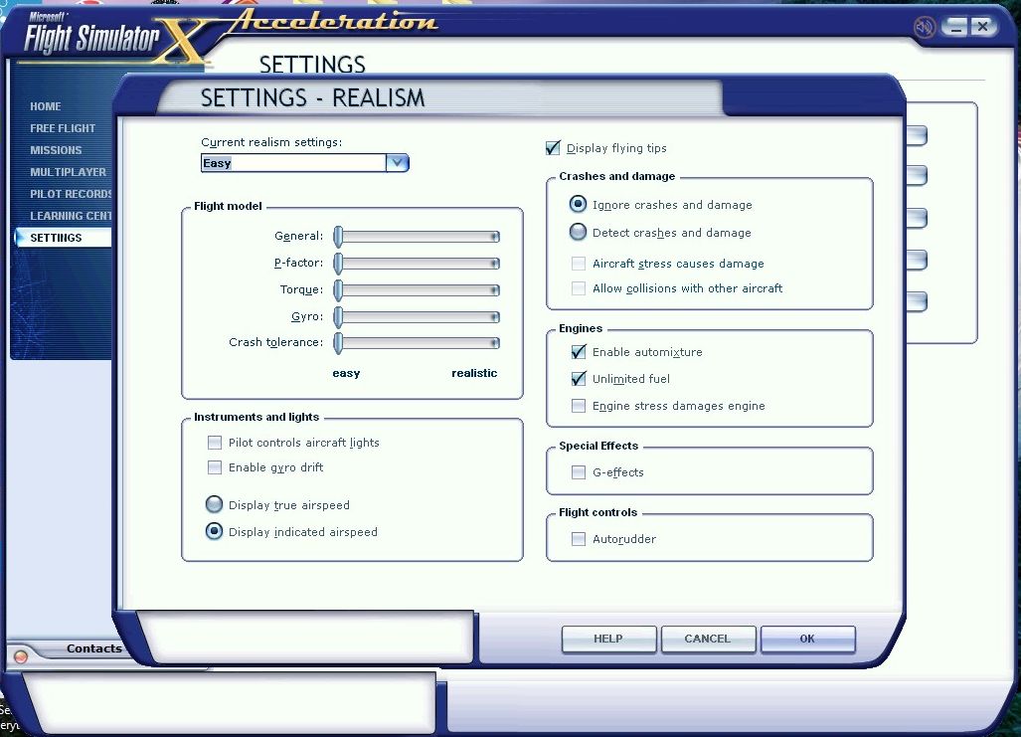Check Pilot controls aircraft lights
The width and height of the screenshot is (1021, 737).
tap(214, 443)
